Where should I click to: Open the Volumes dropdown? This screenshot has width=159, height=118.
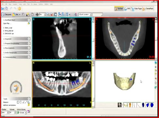(x=13, y=112)
